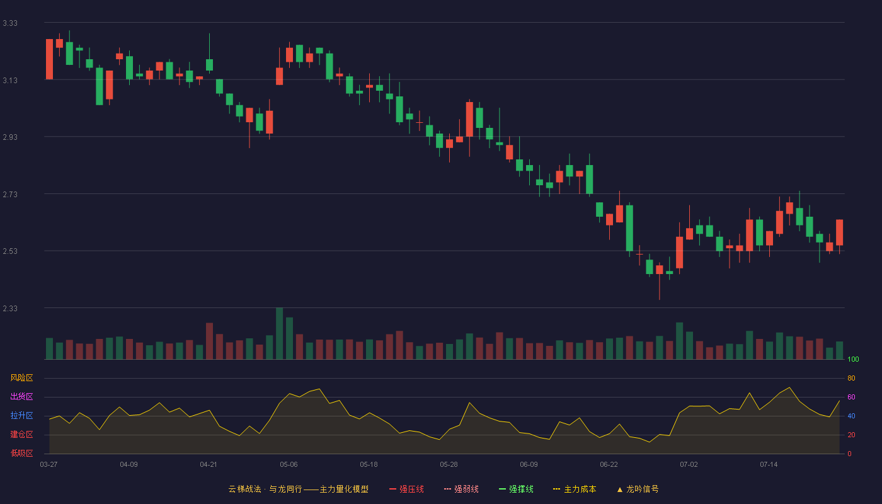The image size is (882, 504).
Task: Click the 06-09 date label
Action: pos(529,464)
